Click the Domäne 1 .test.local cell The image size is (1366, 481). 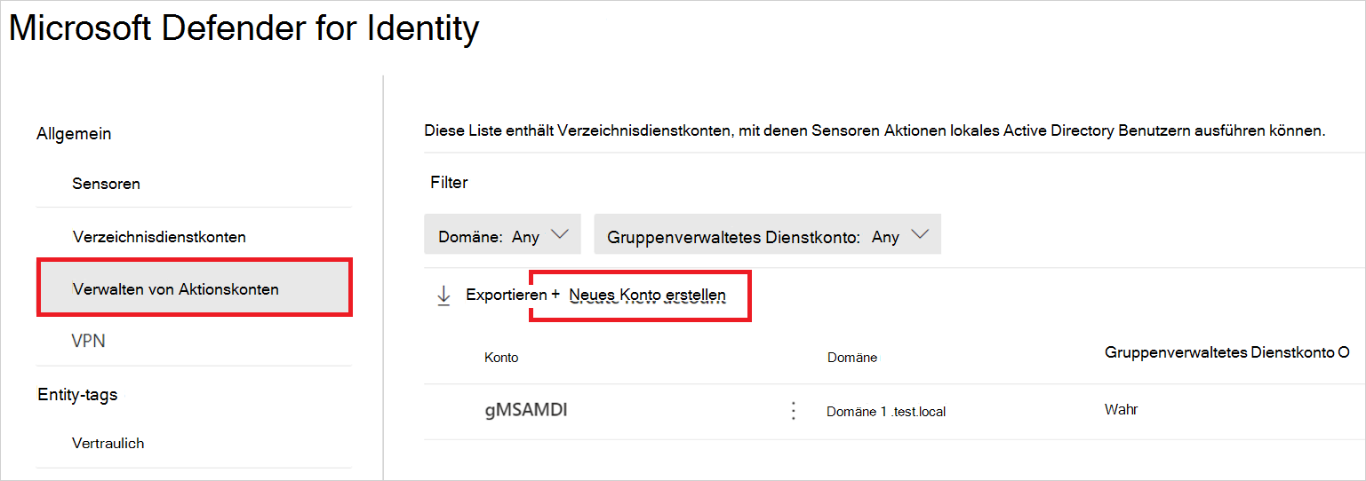(x=885, y=412)
